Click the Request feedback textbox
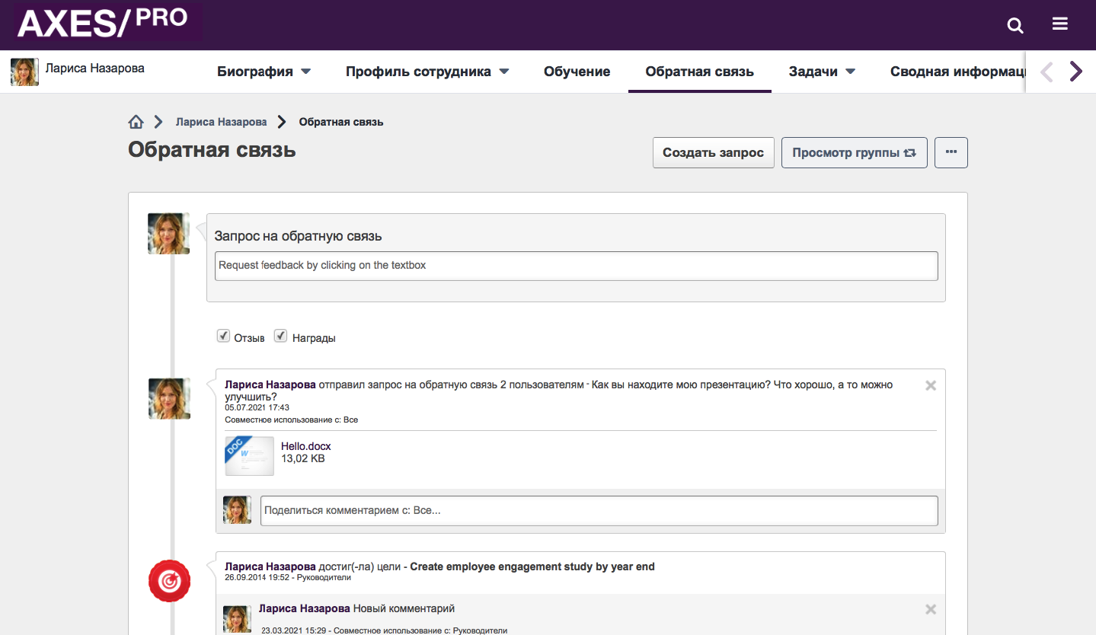This screenshot has height=635, width=1096. pyautogui.click(x=577, y=266)
